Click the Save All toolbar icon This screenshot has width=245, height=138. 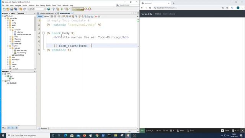pos(16,9)
